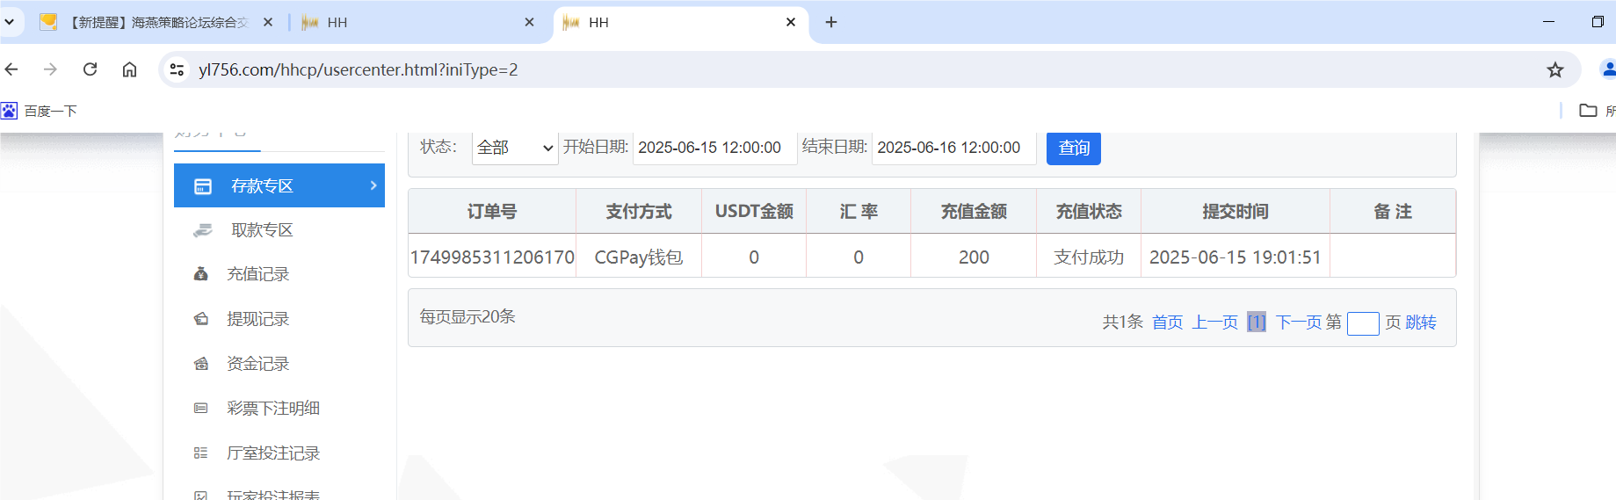Click the 厅室投注记录 list icon
Viewport: 1616px width, 500px height.
[201, 453]
